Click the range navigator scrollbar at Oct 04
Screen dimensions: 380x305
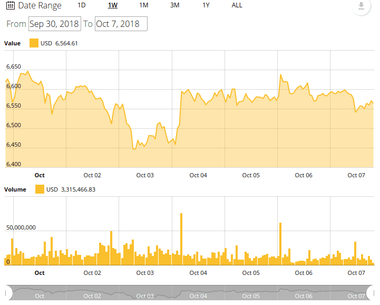point(198,296)
